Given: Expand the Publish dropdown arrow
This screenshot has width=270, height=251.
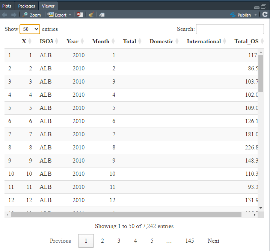Looking at the screenshot, I should coord(255,15).
